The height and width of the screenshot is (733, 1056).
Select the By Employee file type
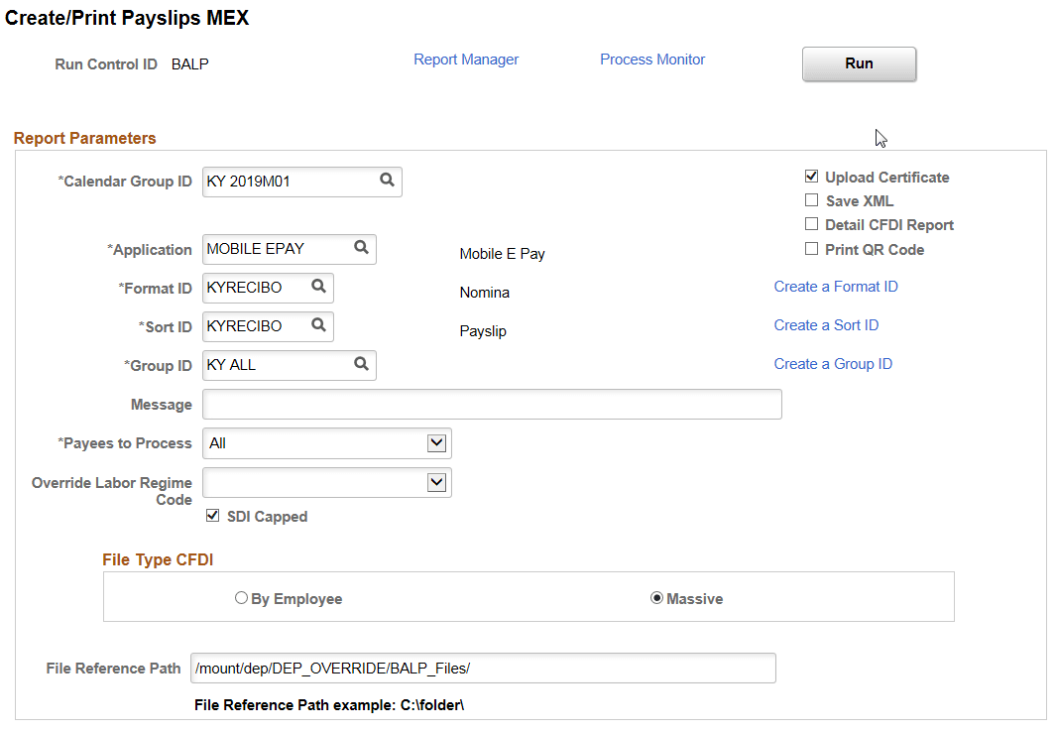(x=241, y=596)
